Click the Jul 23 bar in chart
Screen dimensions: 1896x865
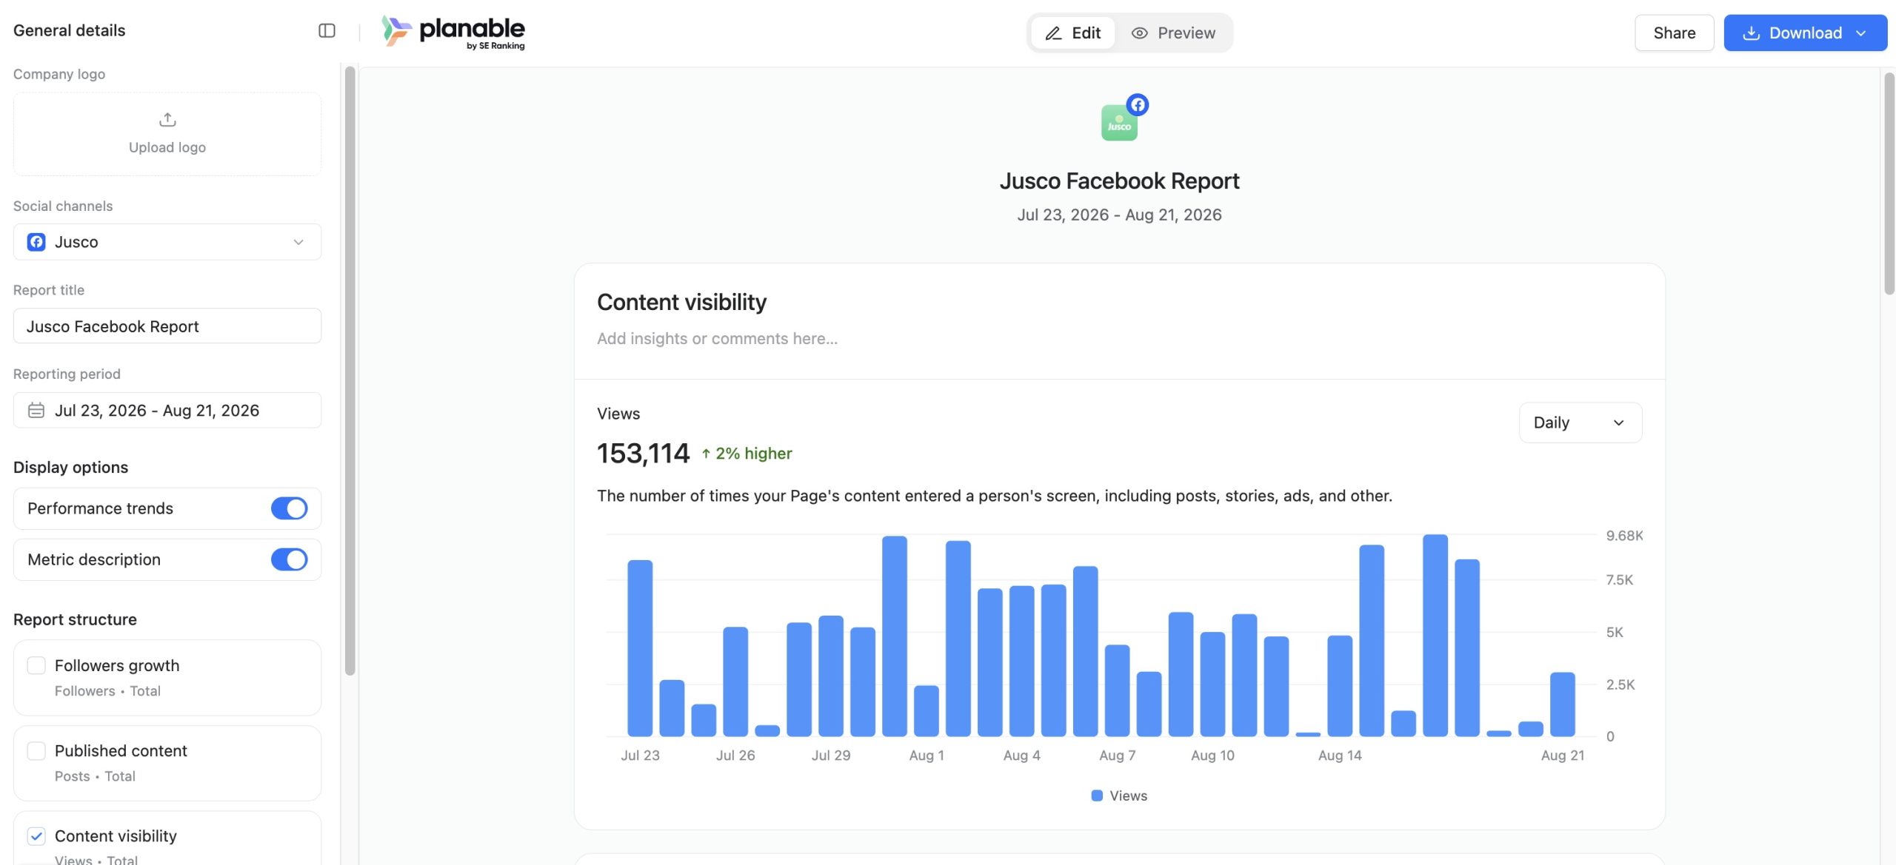(640, 648)
